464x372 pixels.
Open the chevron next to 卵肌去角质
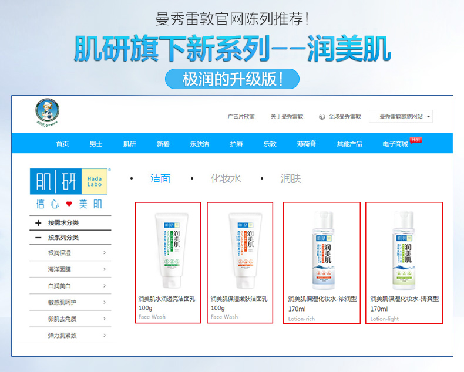(x=105, y=319)
